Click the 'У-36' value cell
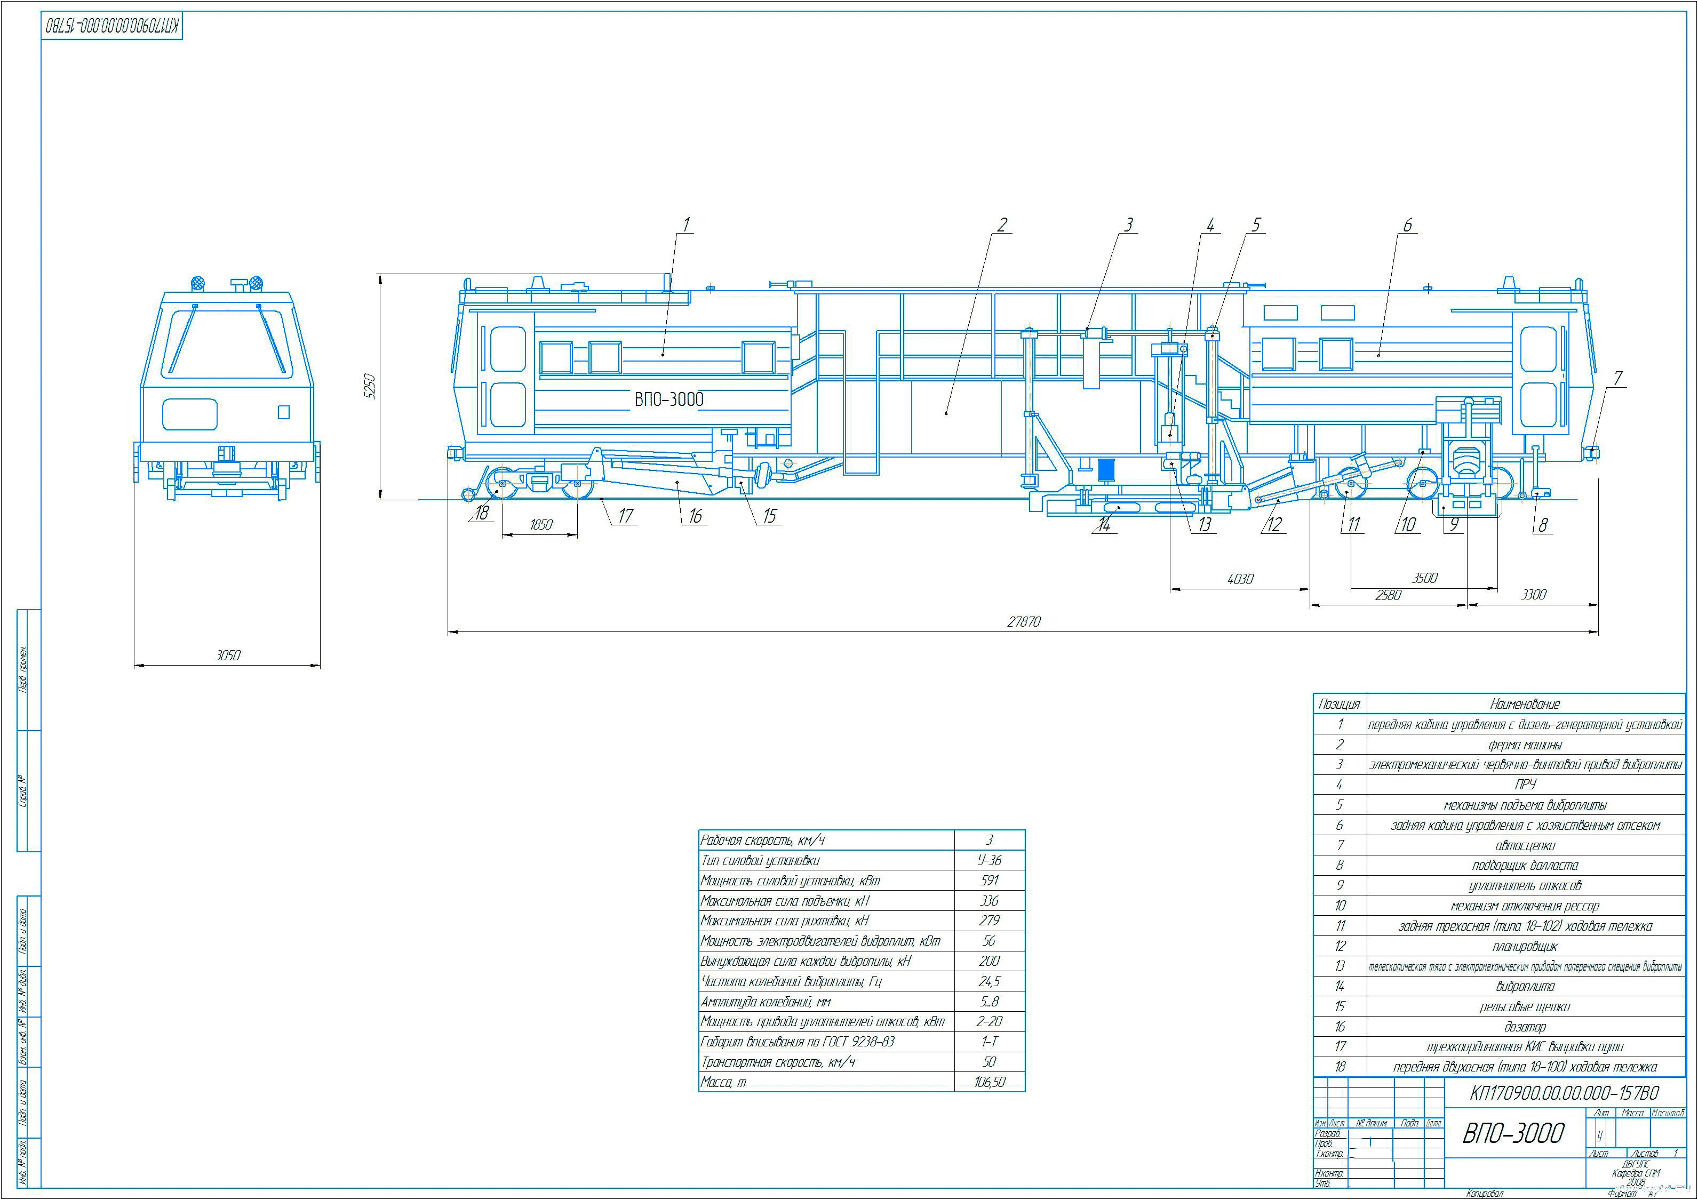The image size is (1698, 1200). (990, 861)
